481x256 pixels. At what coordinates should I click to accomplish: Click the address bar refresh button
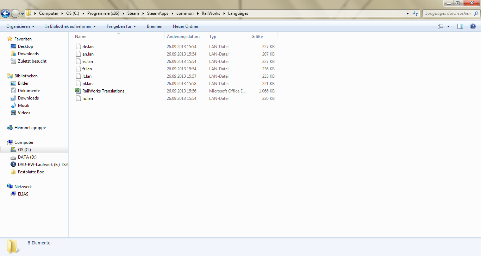point(416,13)
